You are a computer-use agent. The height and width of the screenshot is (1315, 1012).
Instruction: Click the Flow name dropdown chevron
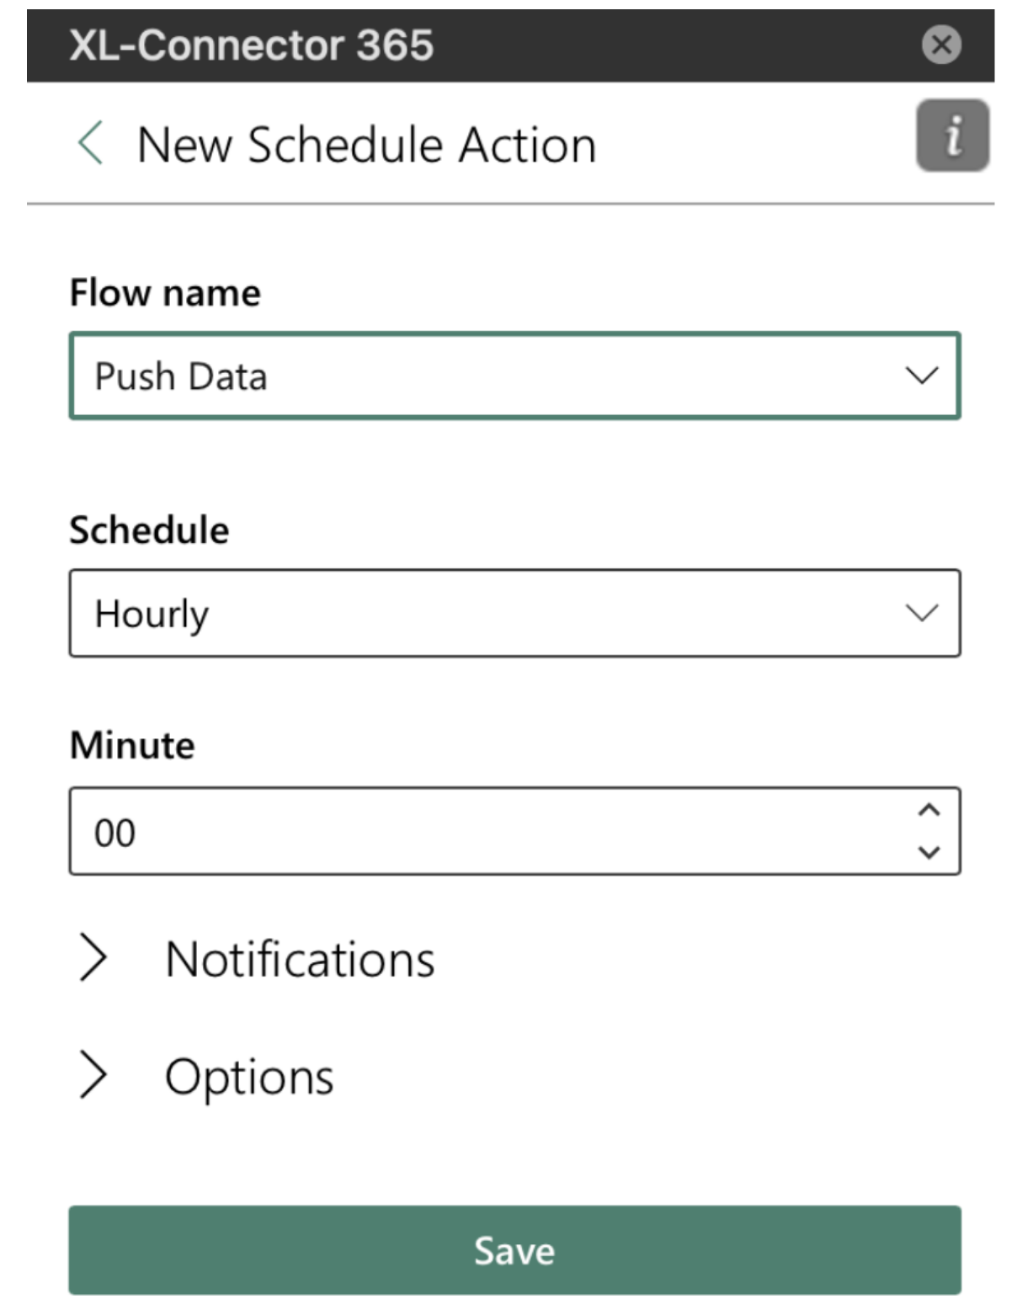pos(920,373)
